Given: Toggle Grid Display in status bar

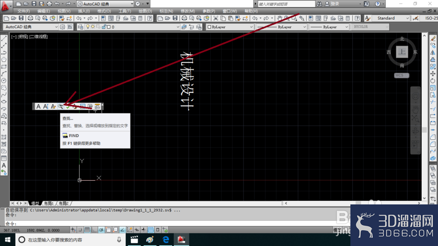Looking at the screenshot, I should point(87,230).
